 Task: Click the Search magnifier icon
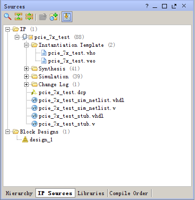click(x=7, y=17)
